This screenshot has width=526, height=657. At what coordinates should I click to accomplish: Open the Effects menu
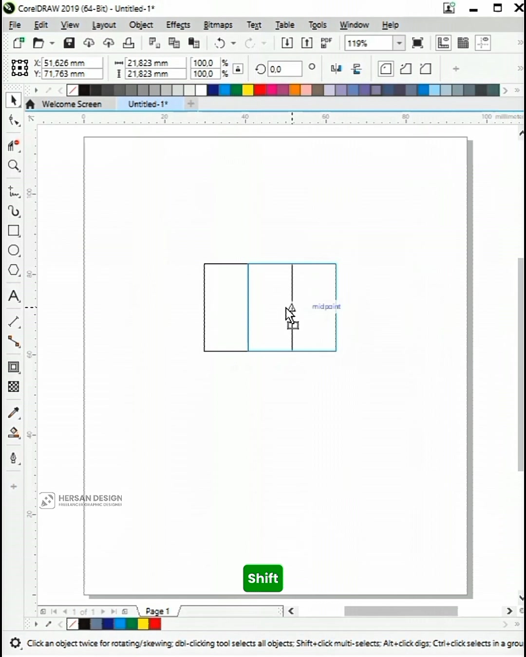[178, 25]
